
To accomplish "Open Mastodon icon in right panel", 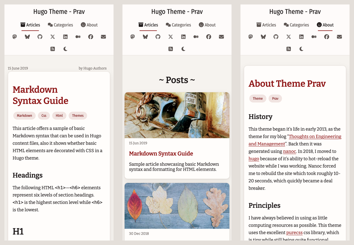I will click(251, 37).
